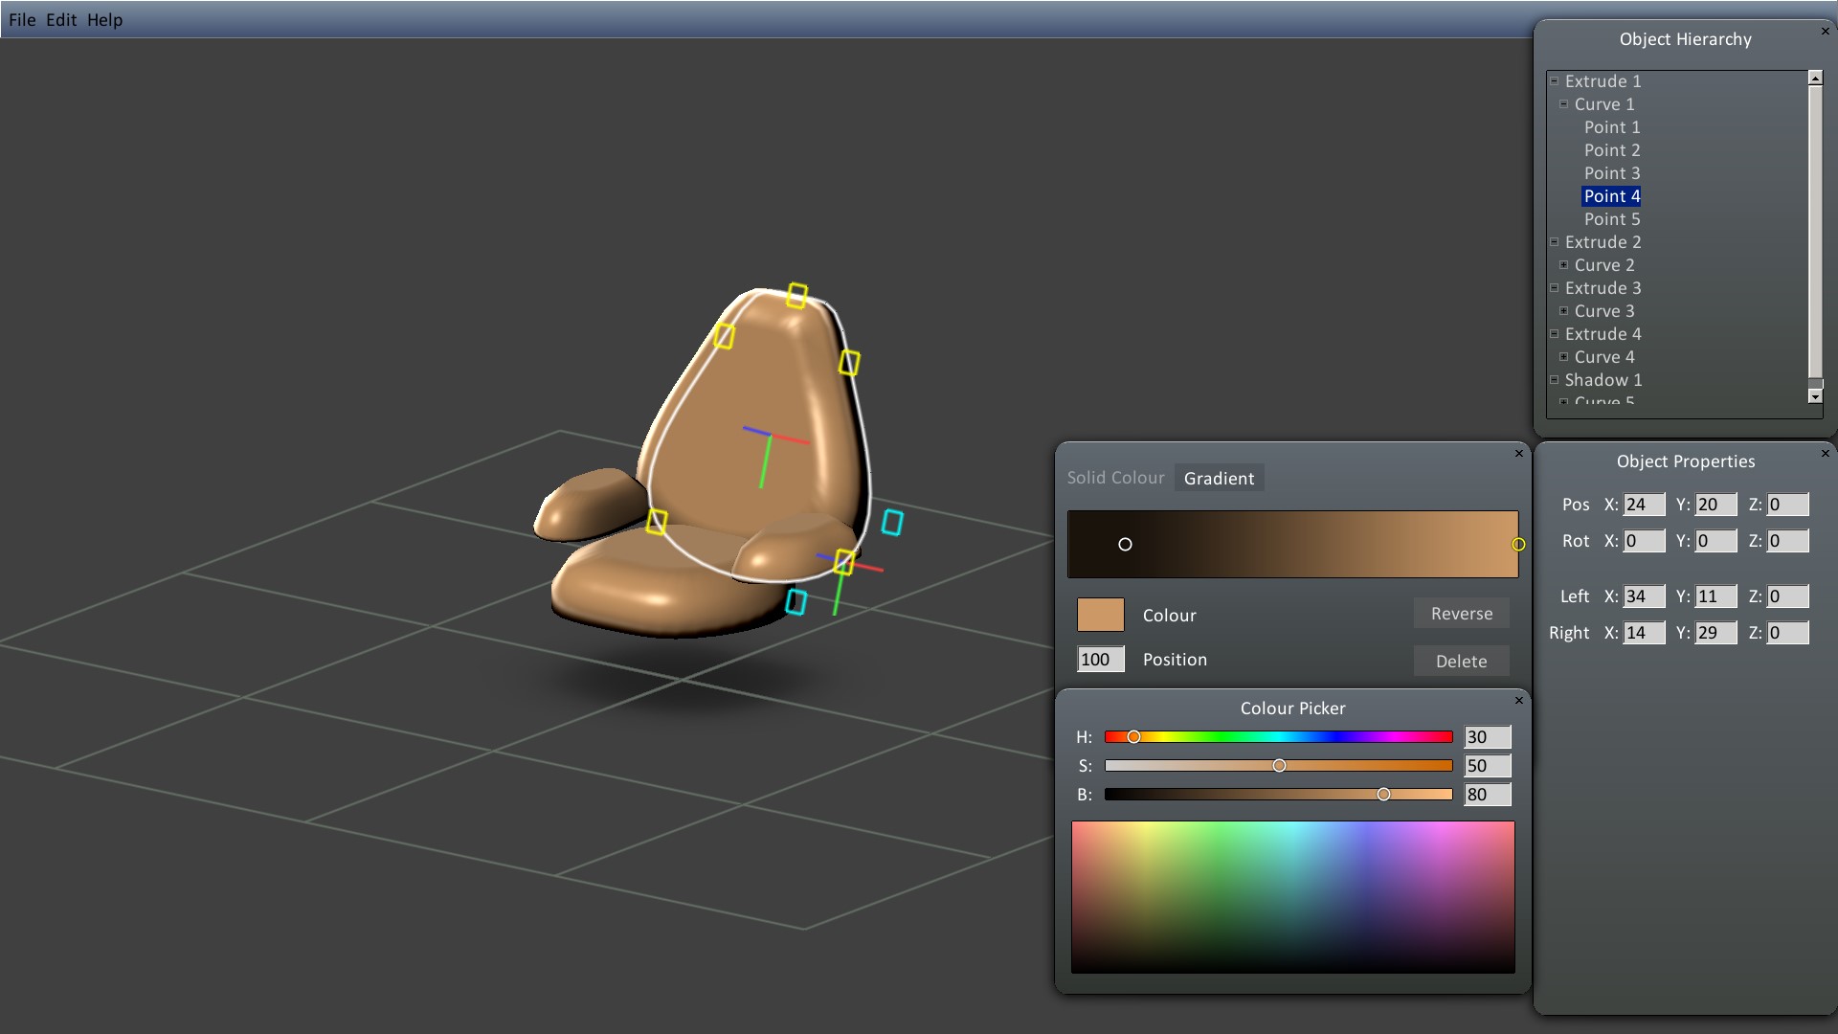Select the white gradient stop circle

1125,544
